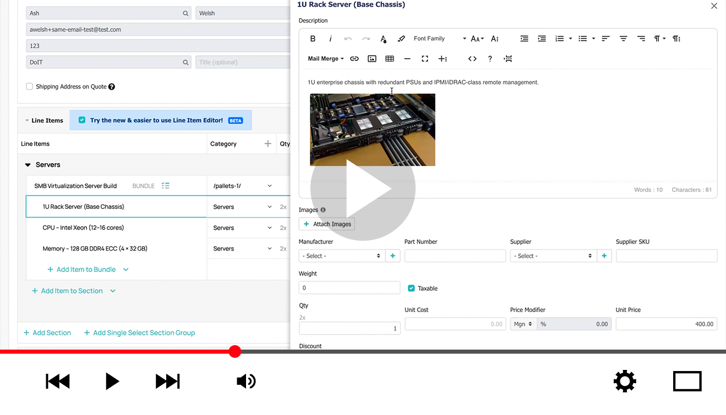Toggle bold formatting in description editor

click(313, 38)
